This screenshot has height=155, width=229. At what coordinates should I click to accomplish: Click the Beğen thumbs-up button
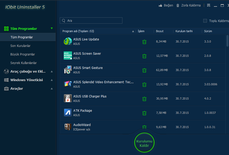pos(166,5)
